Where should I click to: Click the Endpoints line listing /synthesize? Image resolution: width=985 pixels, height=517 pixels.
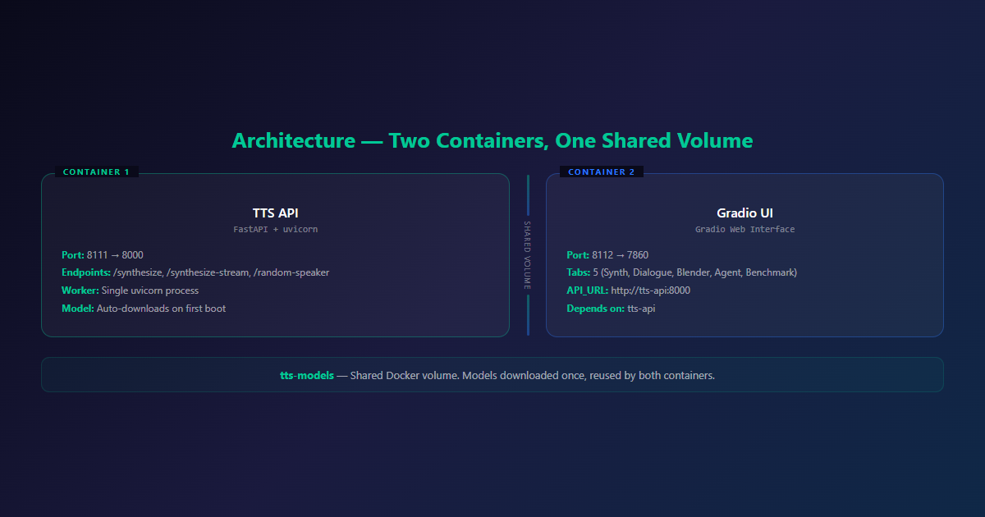coord(195,272)
